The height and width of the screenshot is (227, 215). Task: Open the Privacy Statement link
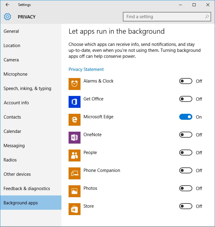86,69
